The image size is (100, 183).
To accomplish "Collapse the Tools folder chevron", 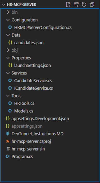I will [x=8, y=96].
